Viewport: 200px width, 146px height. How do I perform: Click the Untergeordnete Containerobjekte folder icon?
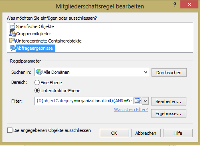pos(12,41)
